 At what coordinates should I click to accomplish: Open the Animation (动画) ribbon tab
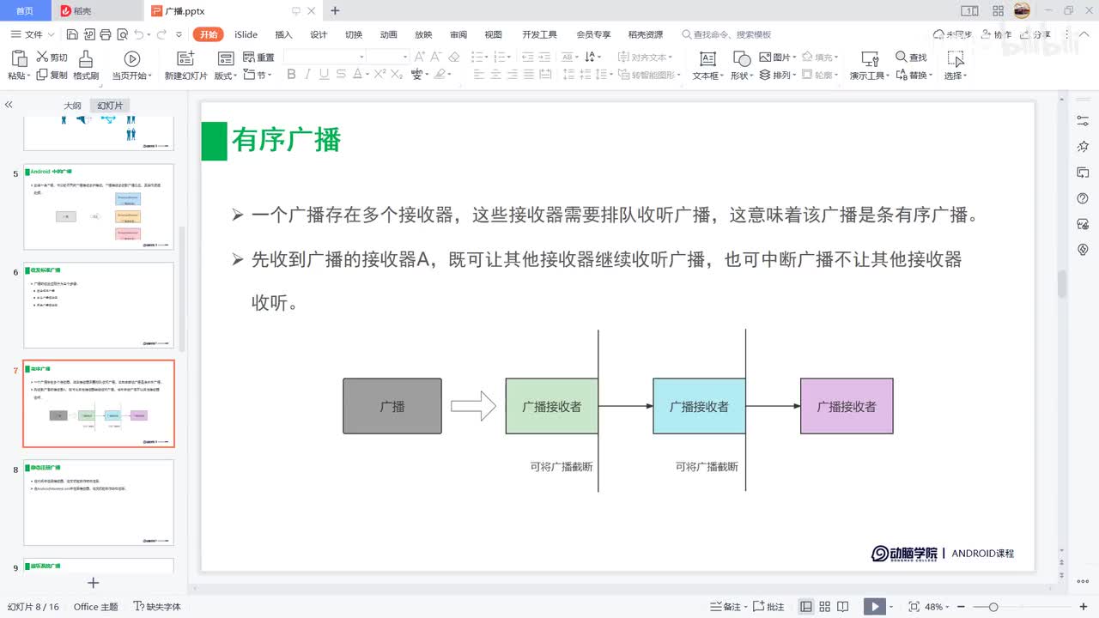point(388,34)
